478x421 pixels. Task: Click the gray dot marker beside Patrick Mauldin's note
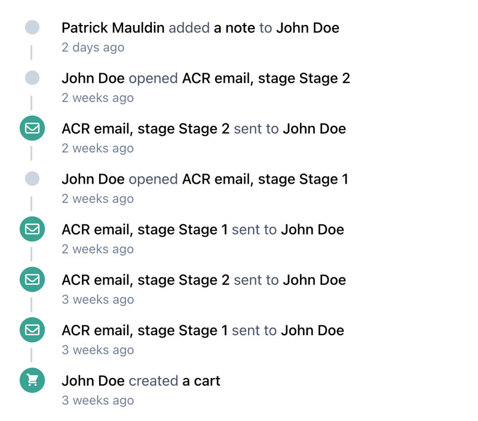point(32,27)
